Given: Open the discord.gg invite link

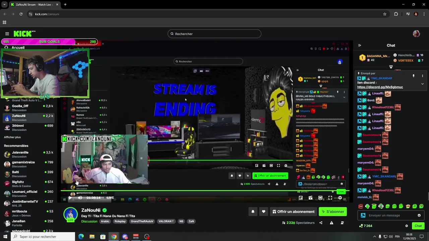Looking at the screenshot, I should [380, 87].
